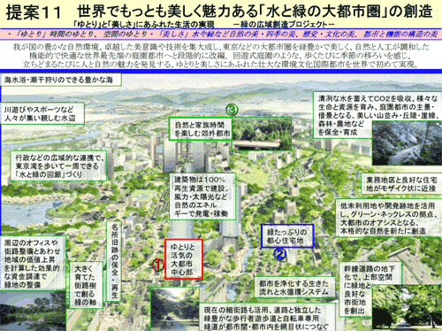Image resolution: width=442 pixels, height=331 pixels.
Task: Click the vertical 名所旧跡の保全・再生 label
Action: coord(114,261)
